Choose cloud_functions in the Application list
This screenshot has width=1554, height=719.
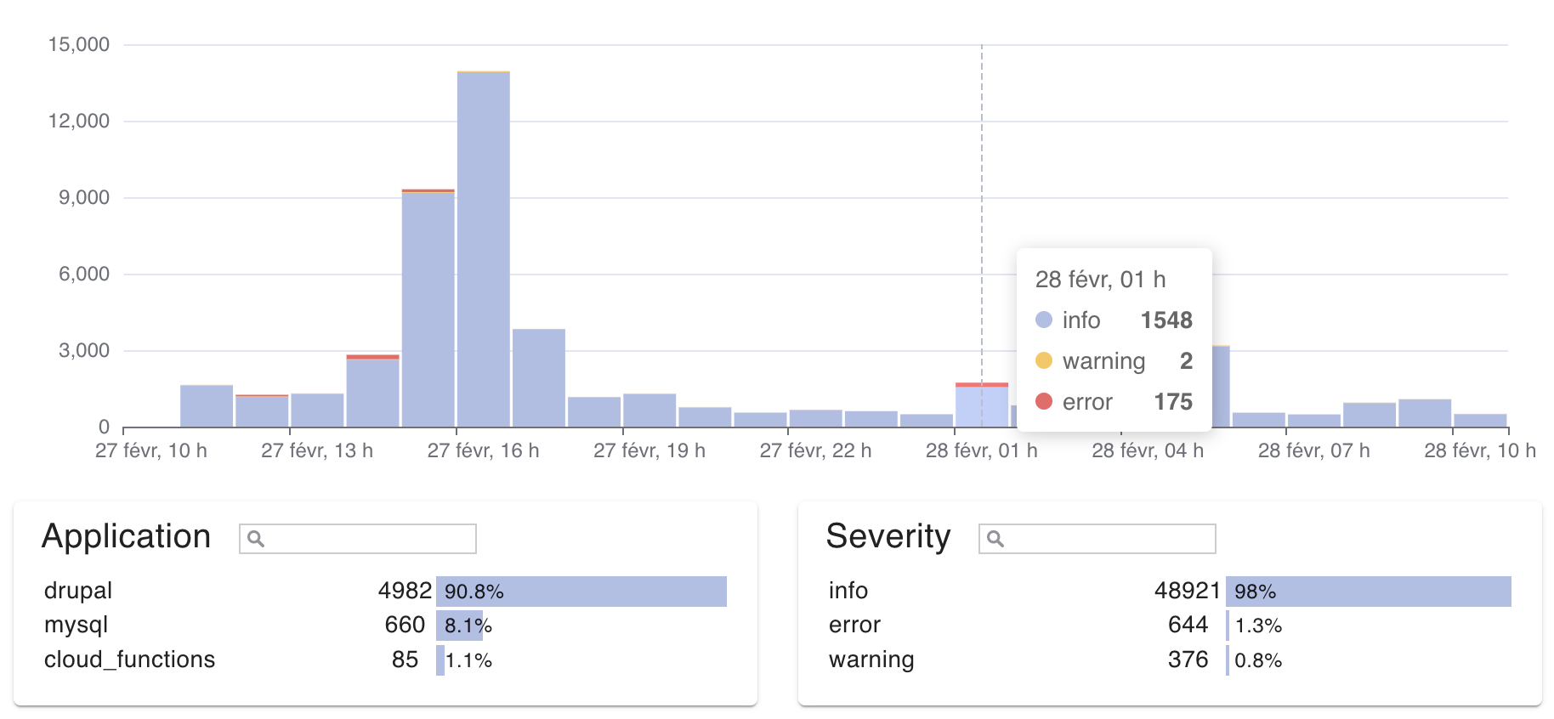pyautogui.click(x=129, y=660)
